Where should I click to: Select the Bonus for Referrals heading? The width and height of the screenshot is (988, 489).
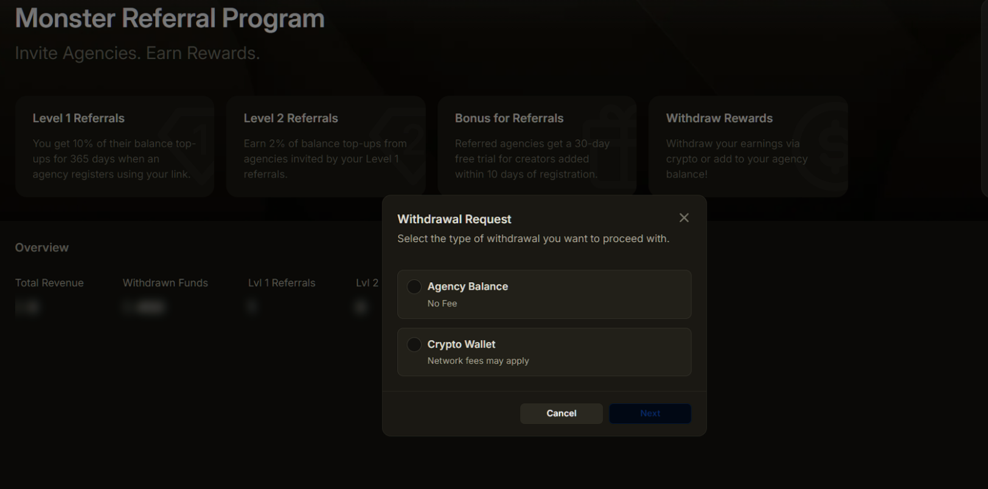tap(509, 119)
